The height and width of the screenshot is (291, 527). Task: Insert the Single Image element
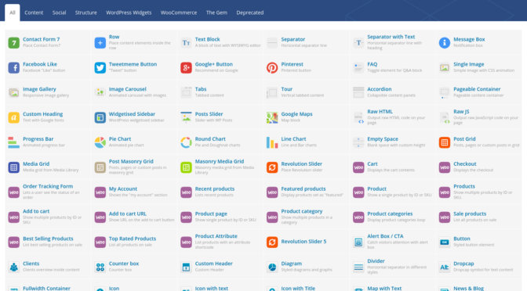[478, 68]
